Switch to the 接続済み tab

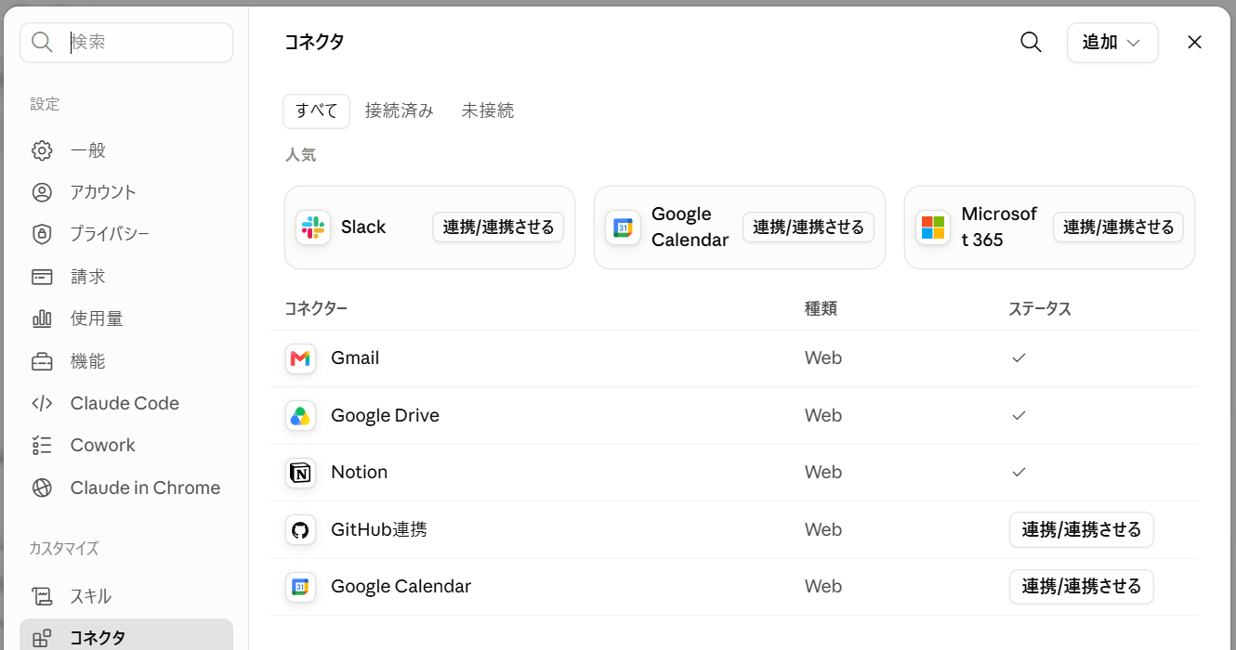400,110
